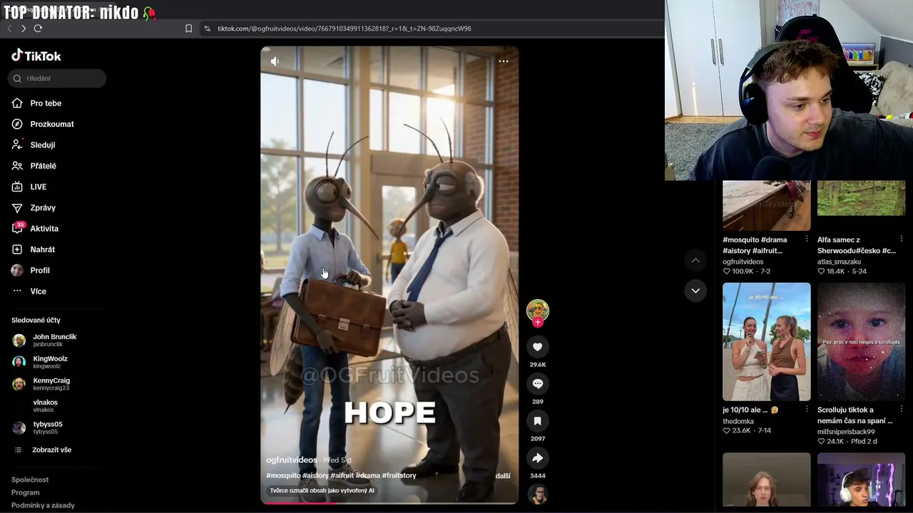This screenshot has height=513, width=913.
Task: Open the #mosquito hashtag in the caption
Action: click(283, 476)
